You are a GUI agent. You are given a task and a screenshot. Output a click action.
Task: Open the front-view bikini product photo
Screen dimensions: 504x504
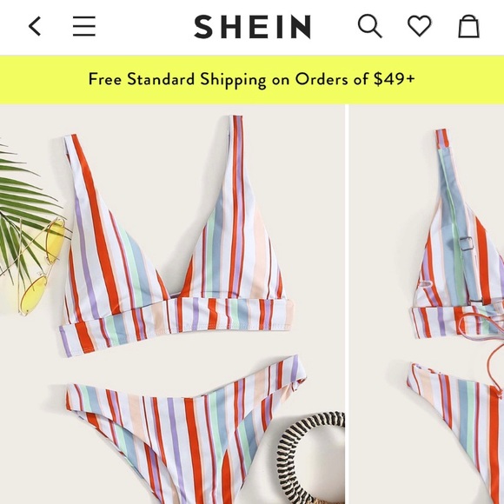pos(172,304)
